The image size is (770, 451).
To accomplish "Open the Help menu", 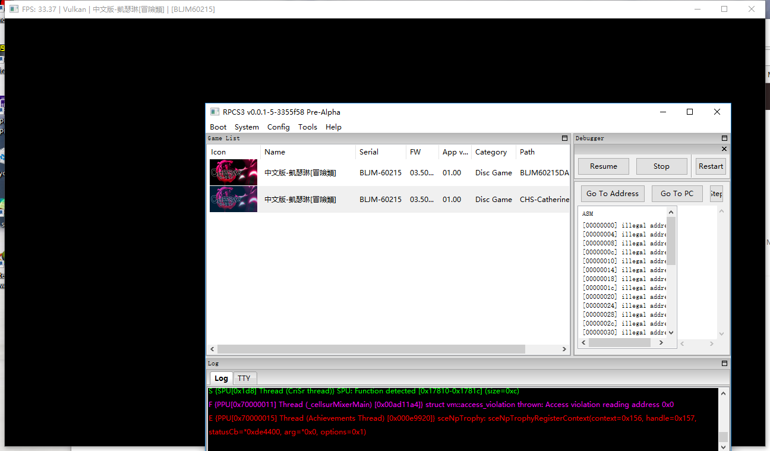I will click(333, 127).
